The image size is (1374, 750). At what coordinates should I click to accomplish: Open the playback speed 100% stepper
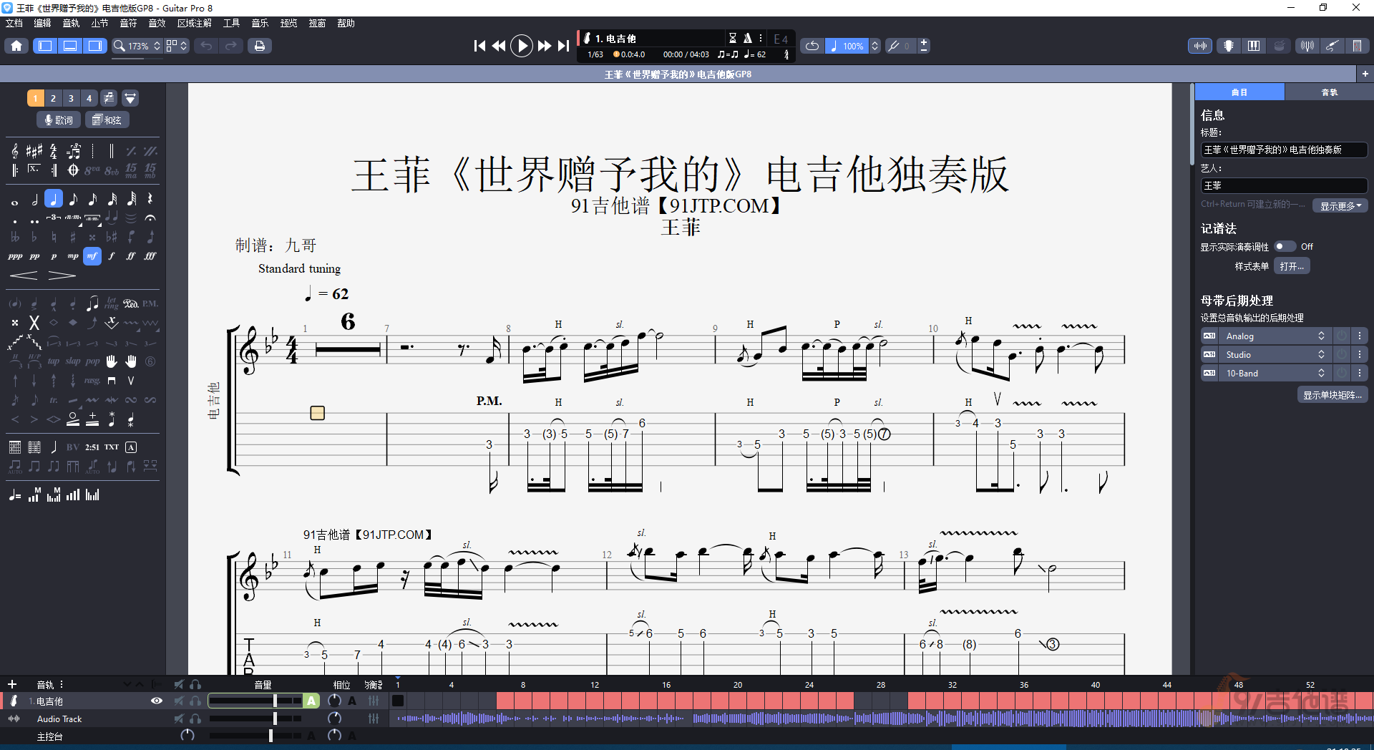click(874, 46)
